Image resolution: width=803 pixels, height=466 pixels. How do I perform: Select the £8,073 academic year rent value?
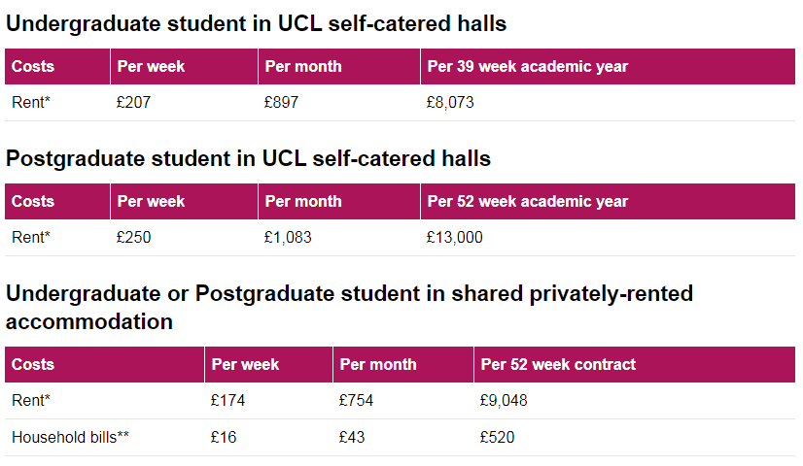pyautogui.click(x=450, y=102)
